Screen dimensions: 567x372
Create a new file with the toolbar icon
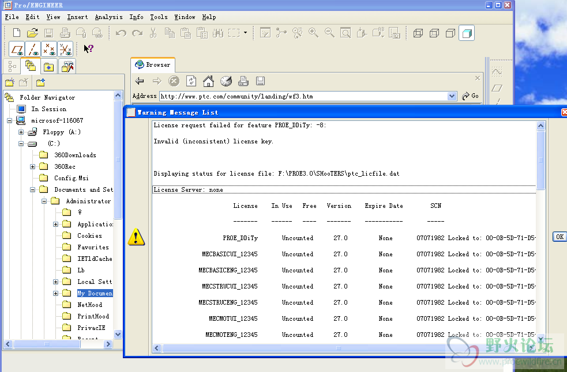[17, 33]
